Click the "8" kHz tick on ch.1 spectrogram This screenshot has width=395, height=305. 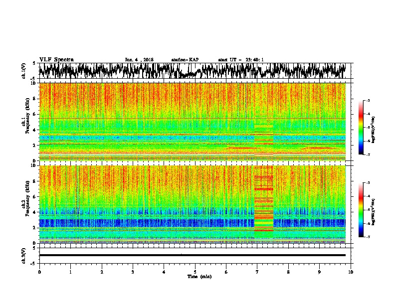pyautogui.click(x=35, y=99)
